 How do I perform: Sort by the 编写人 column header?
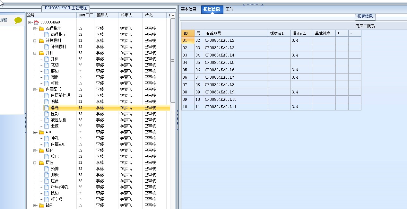(x=106, y=15)
